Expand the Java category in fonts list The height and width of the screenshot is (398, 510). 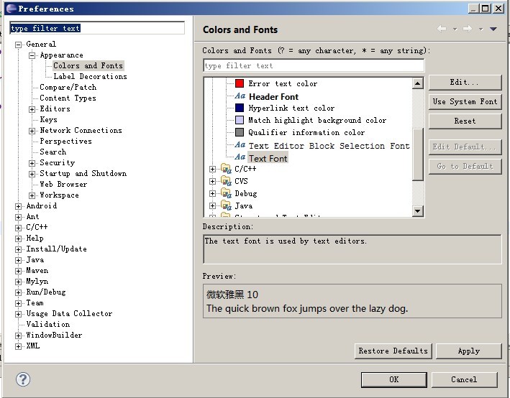[x=212, y=205]
